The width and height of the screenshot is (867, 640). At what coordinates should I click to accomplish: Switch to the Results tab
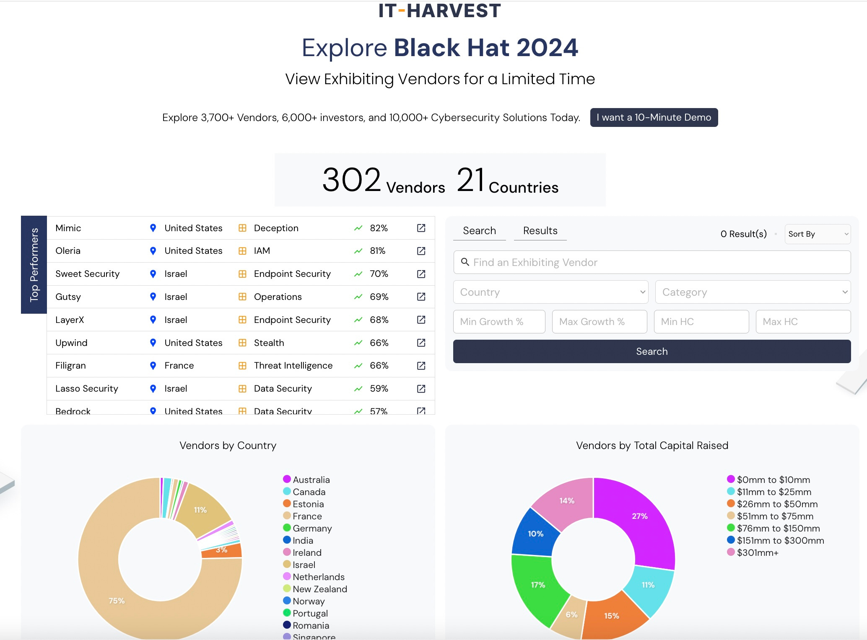540,231
